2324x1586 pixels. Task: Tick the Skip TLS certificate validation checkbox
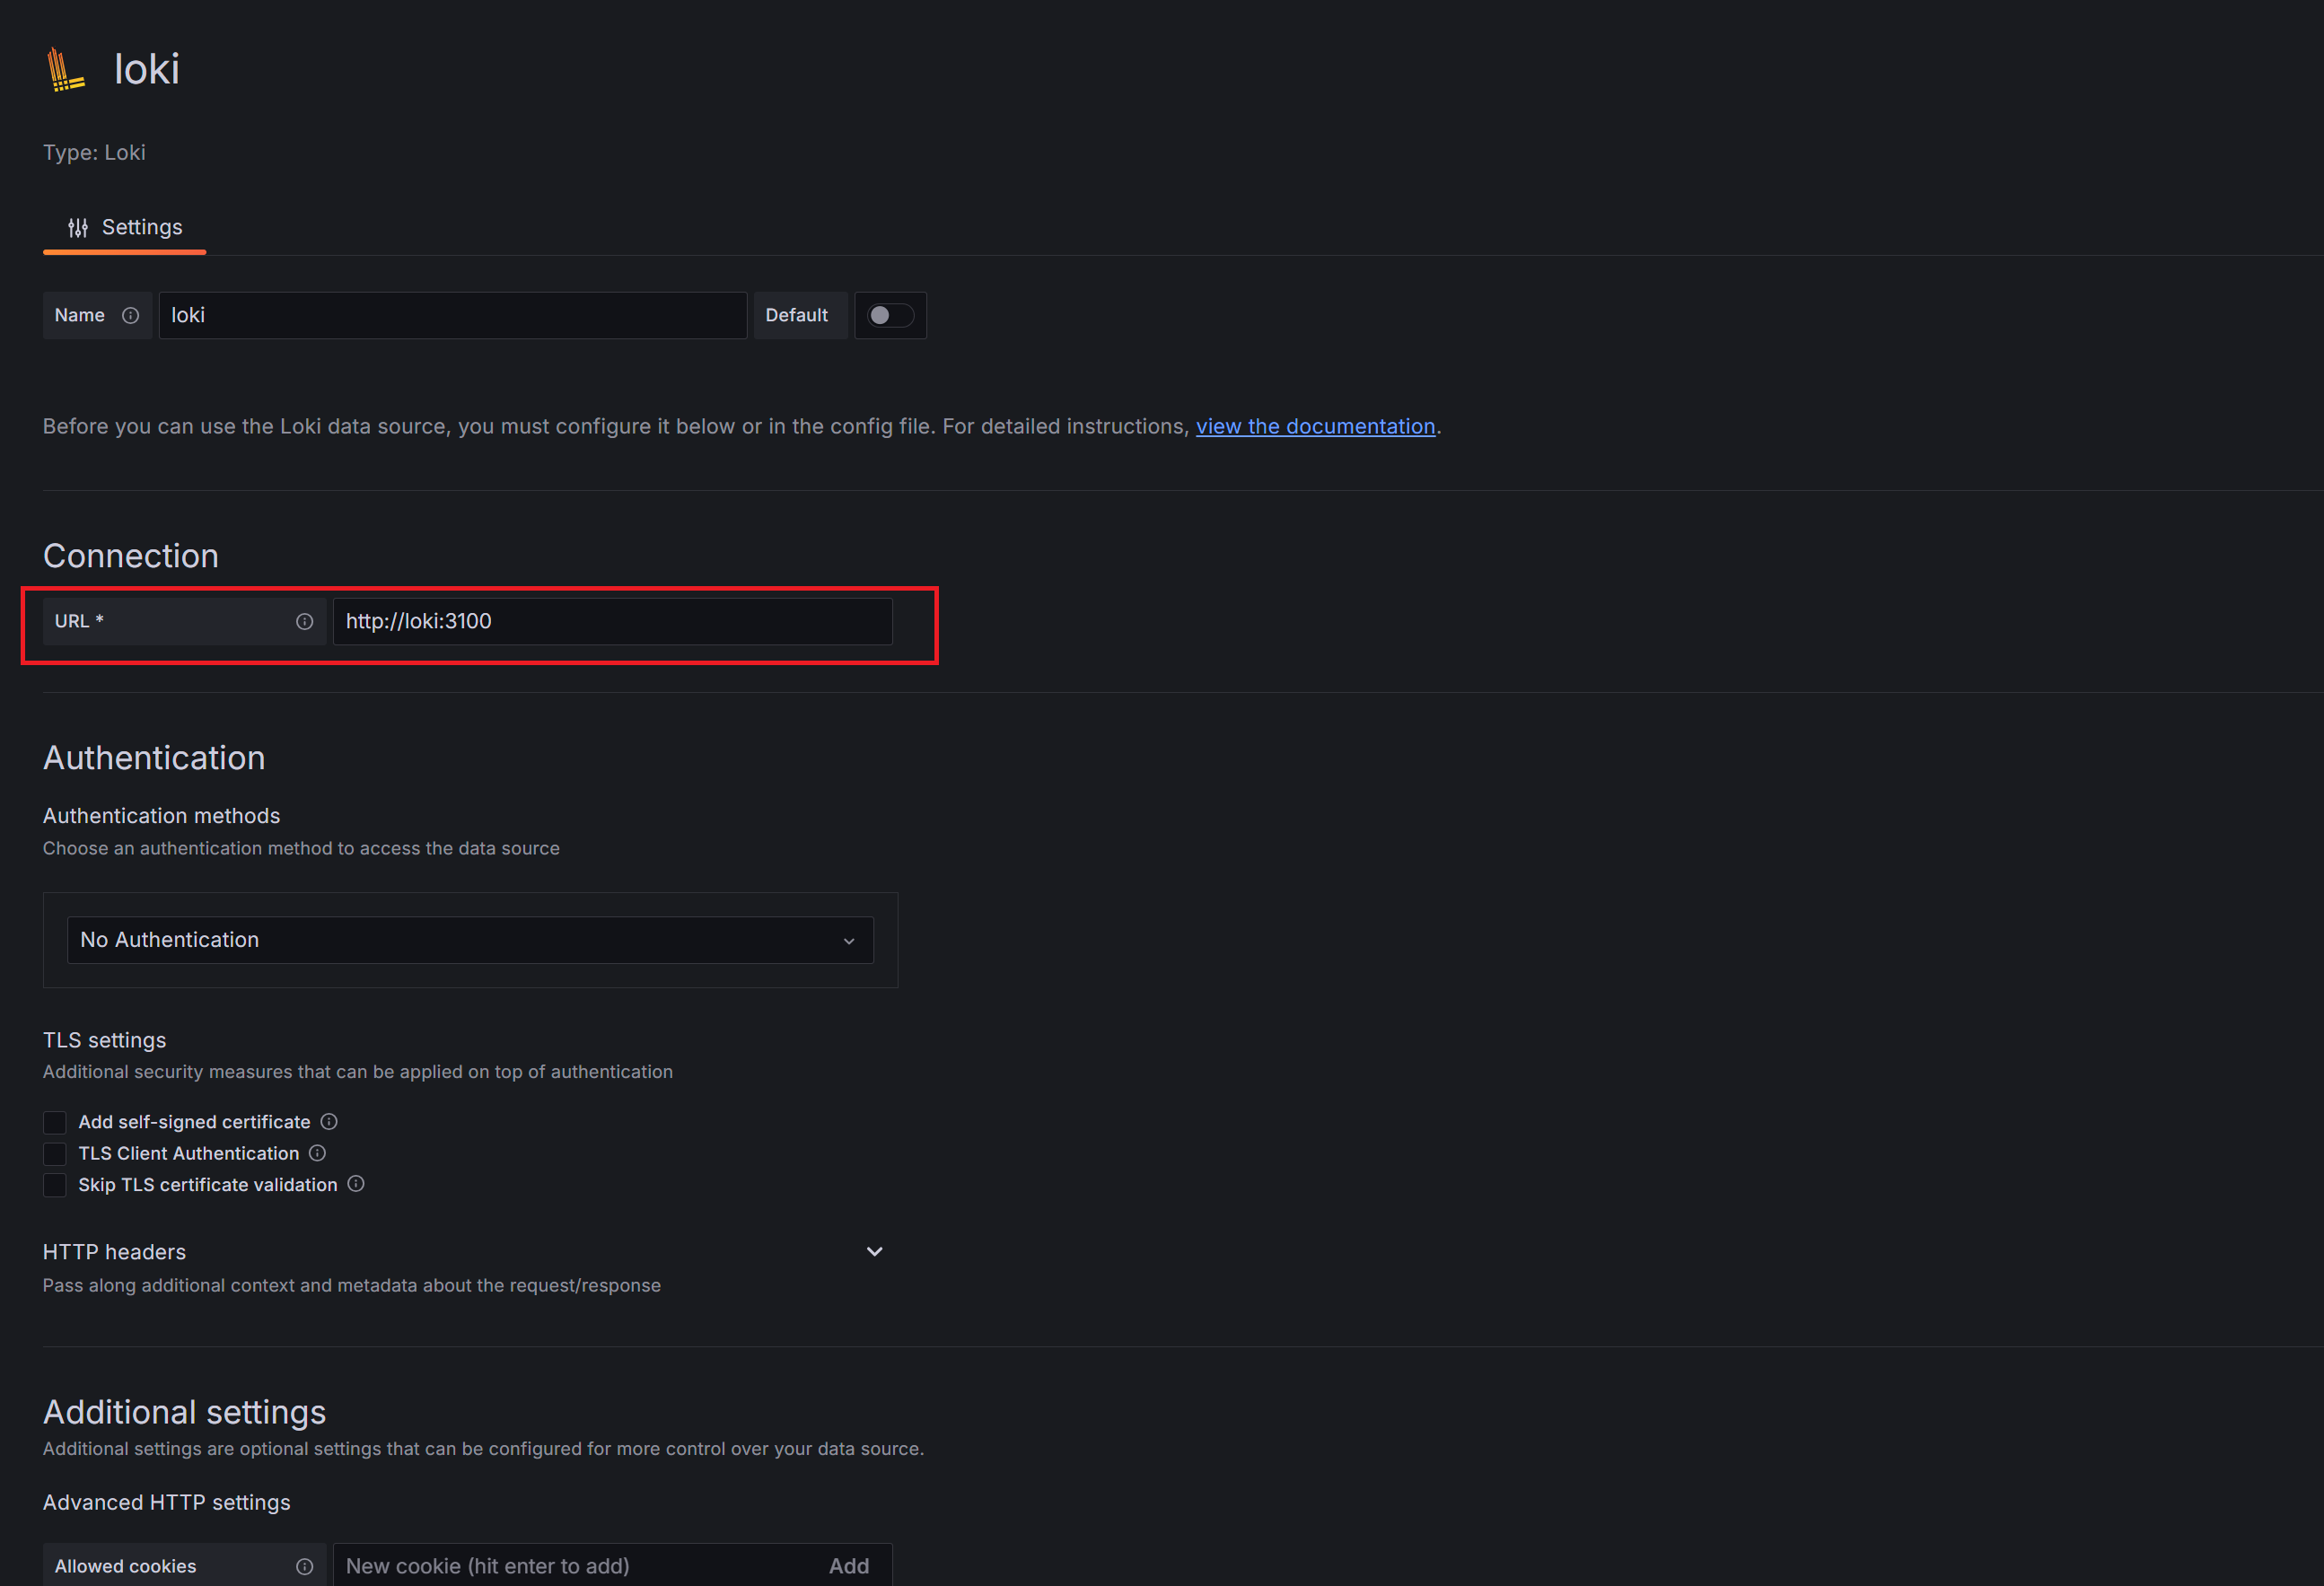pos(55,1185)
